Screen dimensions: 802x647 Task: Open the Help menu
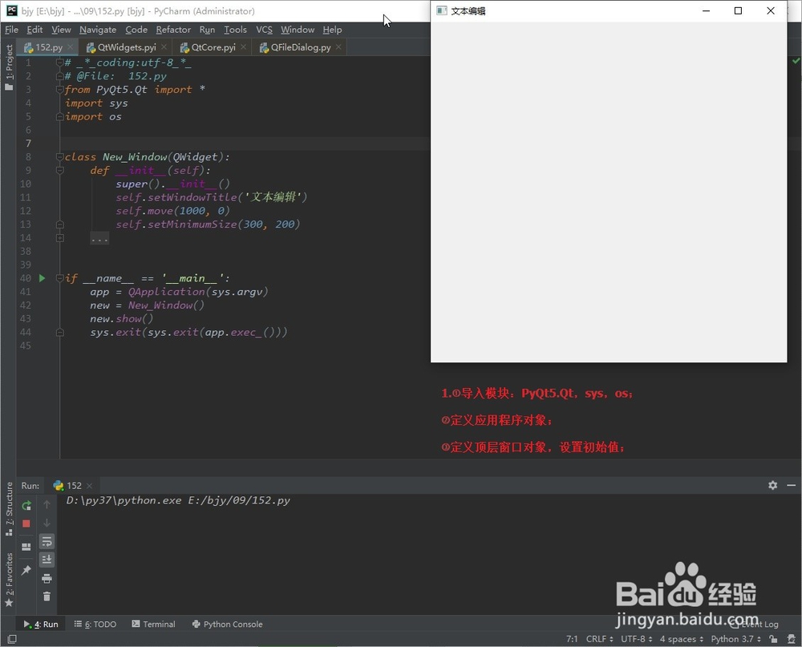coord(332,30)
